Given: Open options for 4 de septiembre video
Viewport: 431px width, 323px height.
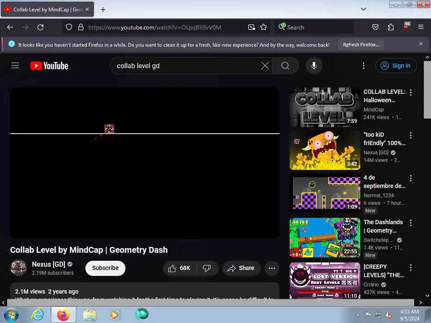Looking at the screenshot, I should coord(411,178).
